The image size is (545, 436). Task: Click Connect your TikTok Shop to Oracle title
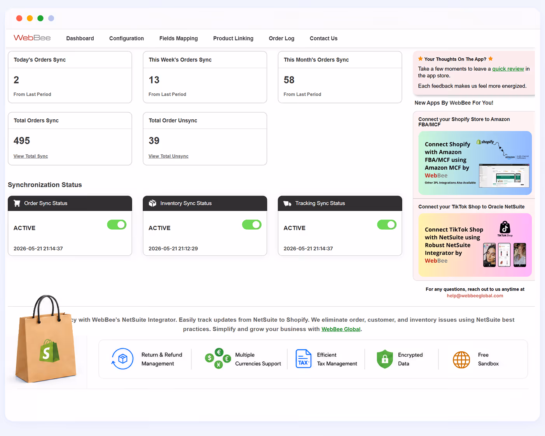472,207
